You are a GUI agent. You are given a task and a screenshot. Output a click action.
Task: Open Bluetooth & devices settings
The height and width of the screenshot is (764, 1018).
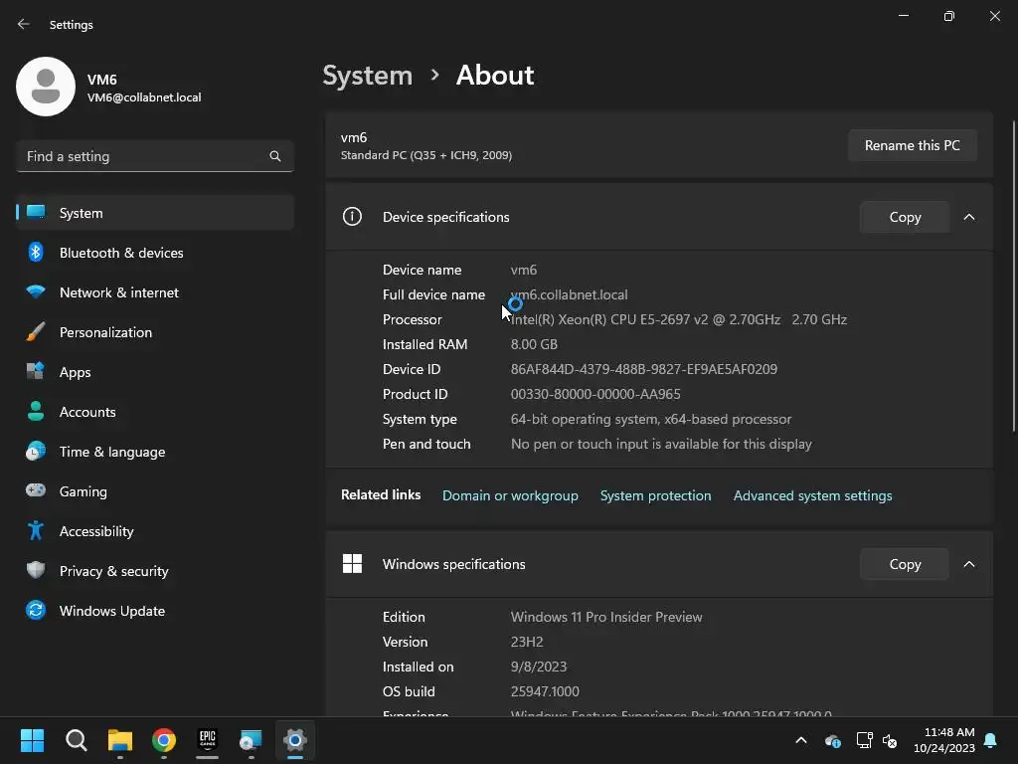(x=154, y=252)
